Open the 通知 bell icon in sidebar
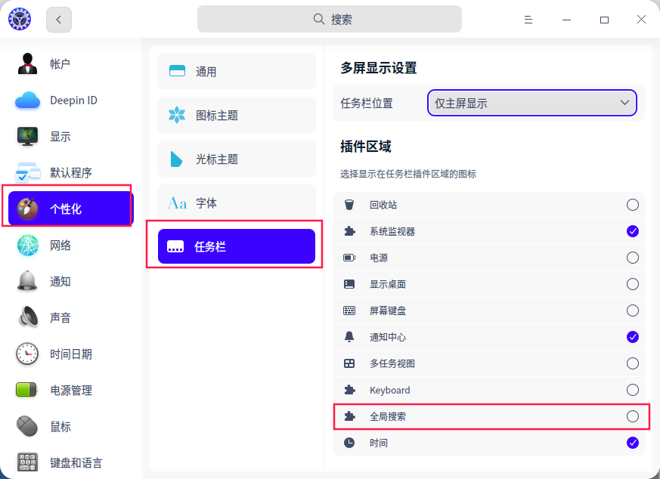Image resolution: width=660 pixels, height=479 pixels. pyautogui.click(x=27, y=282)
